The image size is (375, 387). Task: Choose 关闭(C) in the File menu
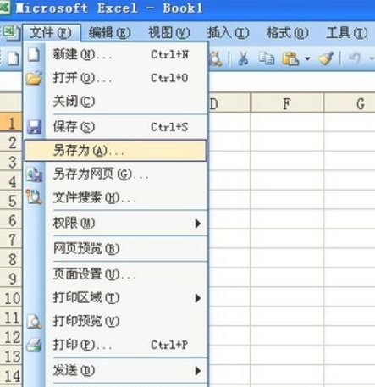116,101
